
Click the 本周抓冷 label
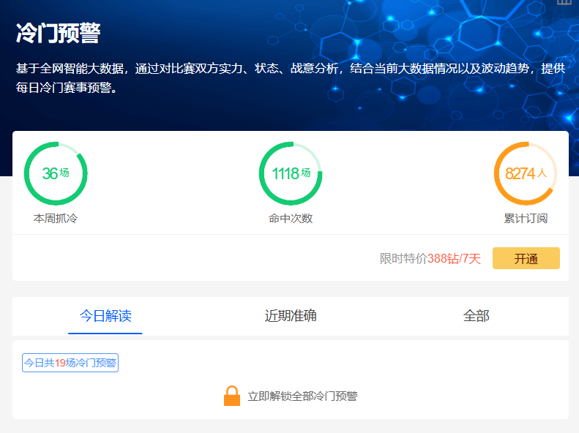coord(56,218)
